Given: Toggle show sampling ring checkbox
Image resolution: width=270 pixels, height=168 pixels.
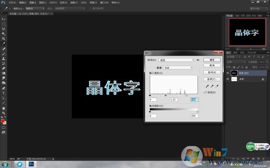Looking at the screenshot, I should coord(90,9).
